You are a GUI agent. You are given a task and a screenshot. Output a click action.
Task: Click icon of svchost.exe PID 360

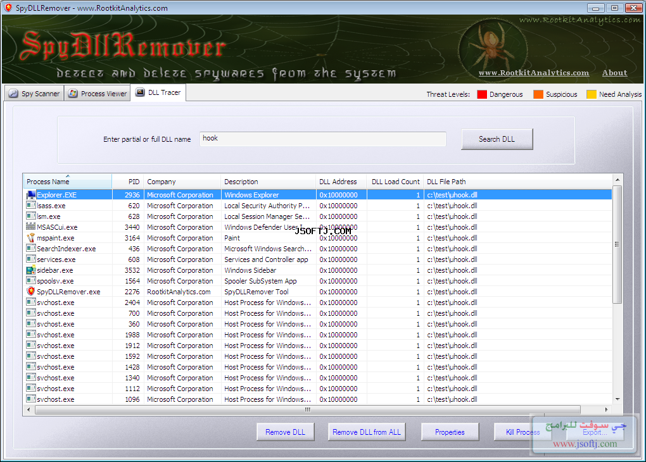[x=31, y=323]
